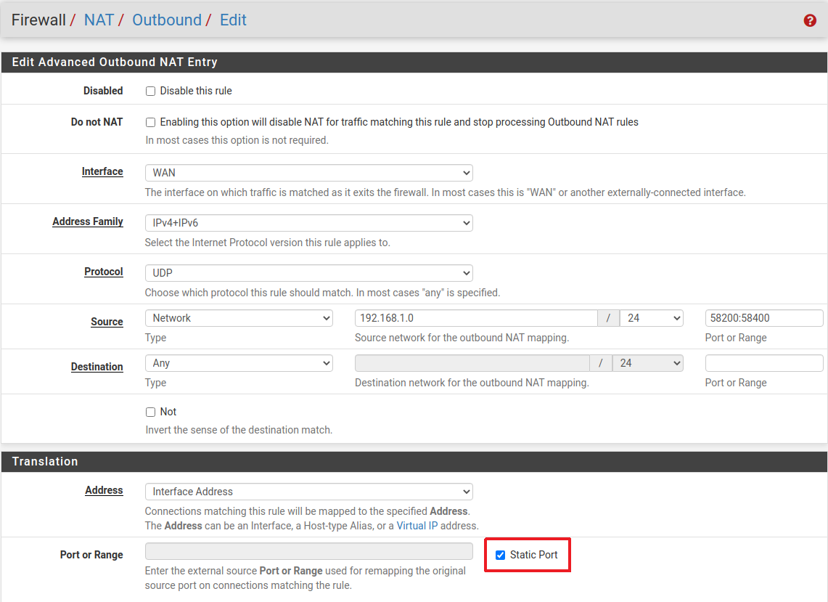Open the Translation Address dropdown
Image resolution: width=828 pixels, height=602 pixels.
pos(308,492)
